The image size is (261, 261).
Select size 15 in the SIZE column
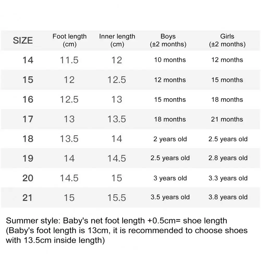[28, 80]
